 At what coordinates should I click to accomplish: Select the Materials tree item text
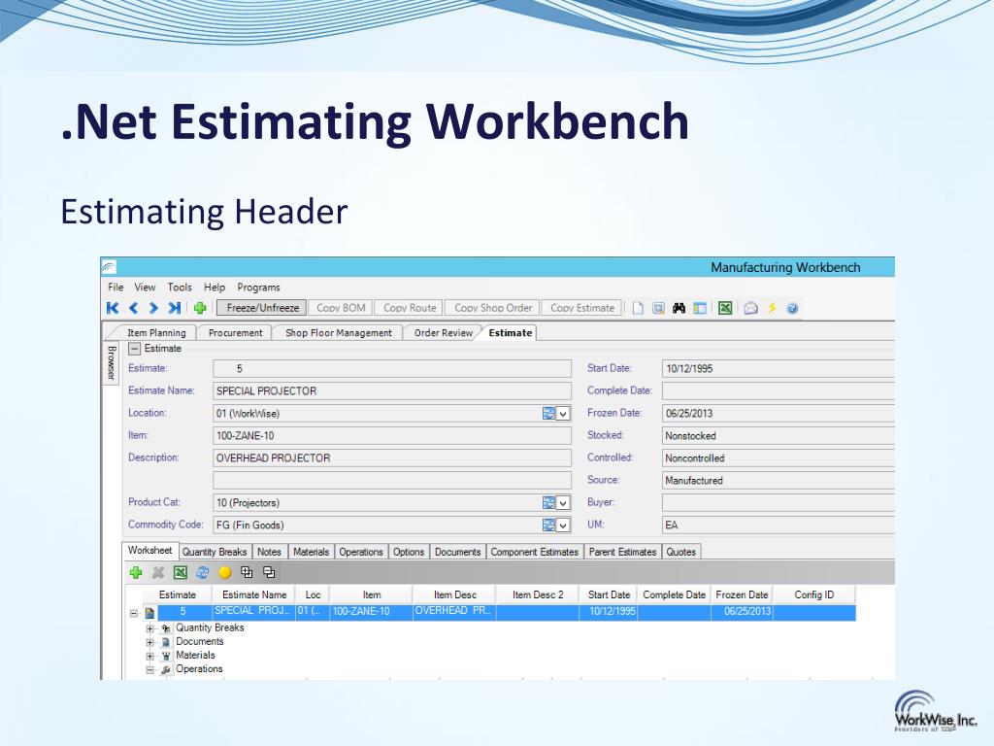click(195, 656)
